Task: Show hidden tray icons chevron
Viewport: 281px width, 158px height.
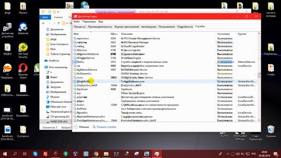Action: (x=227, y=154)
